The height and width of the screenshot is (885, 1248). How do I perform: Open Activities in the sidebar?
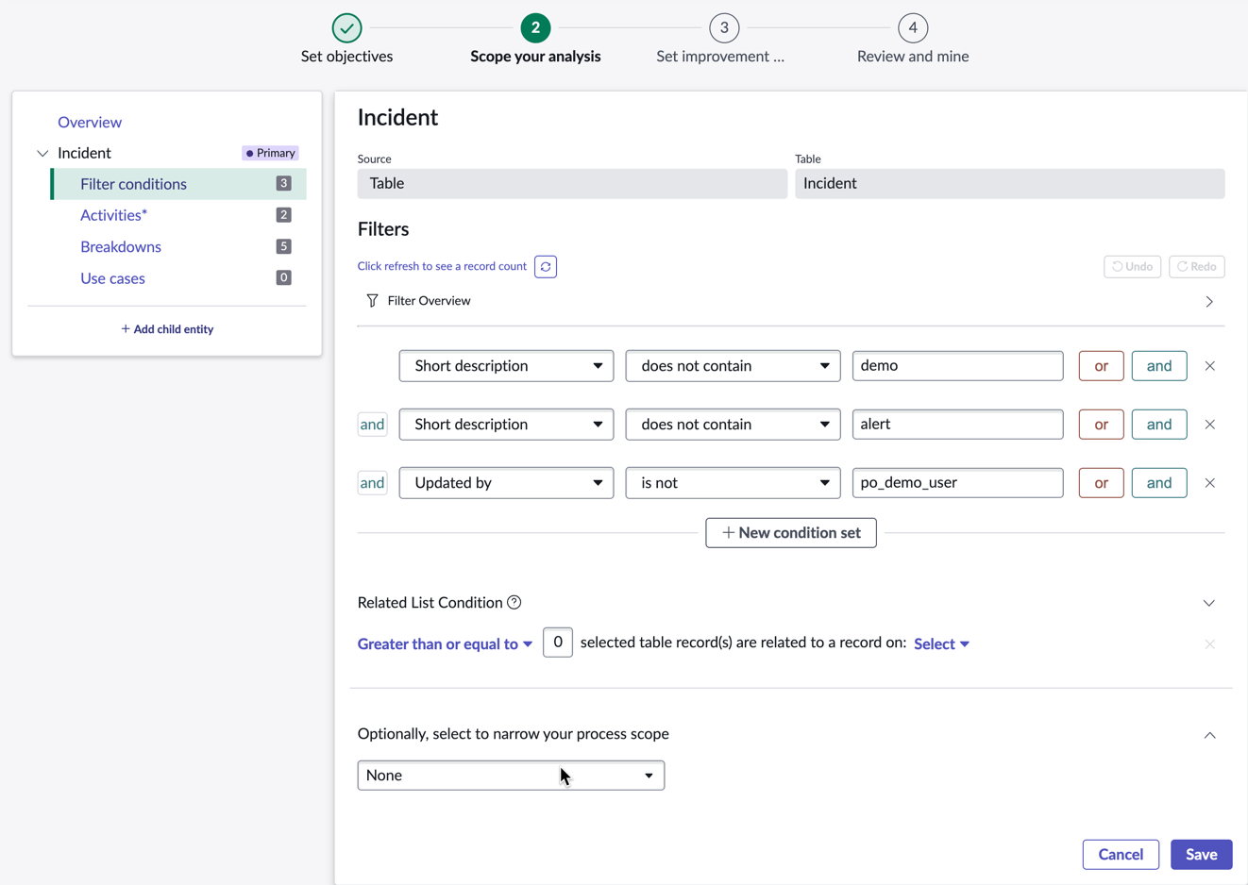[113, 215]
